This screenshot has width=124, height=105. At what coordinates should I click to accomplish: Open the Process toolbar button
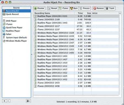pos(85,8)
